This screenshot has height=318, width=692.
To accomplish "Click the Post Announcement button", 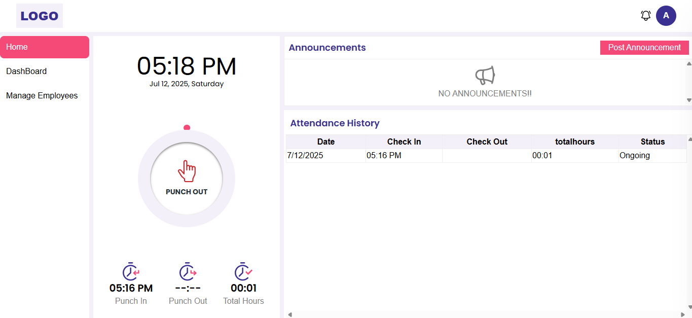I will (644, 48).
